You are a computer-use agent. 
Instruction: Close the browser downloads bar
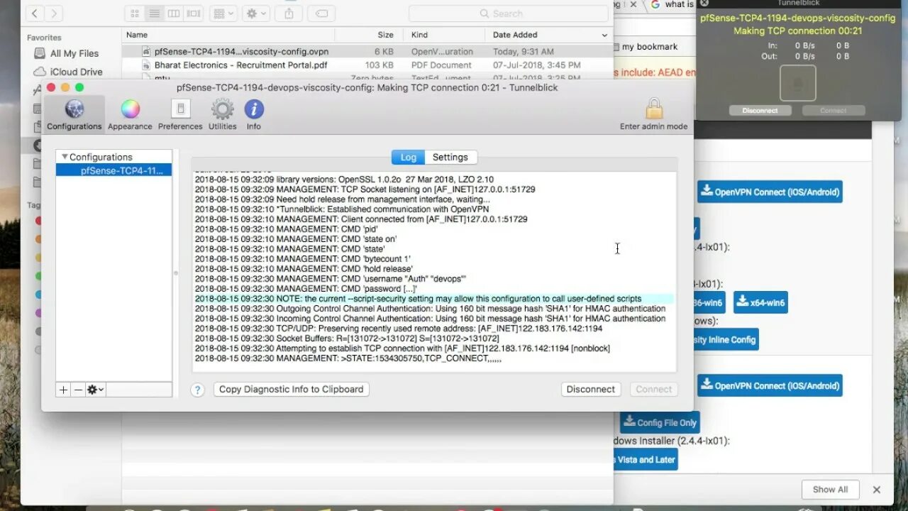876,490
